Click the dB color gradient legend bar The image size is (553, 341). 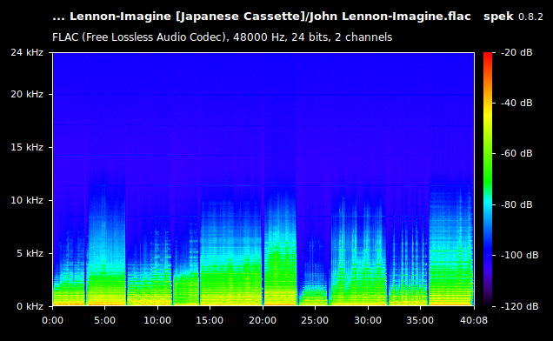(488, 179)
